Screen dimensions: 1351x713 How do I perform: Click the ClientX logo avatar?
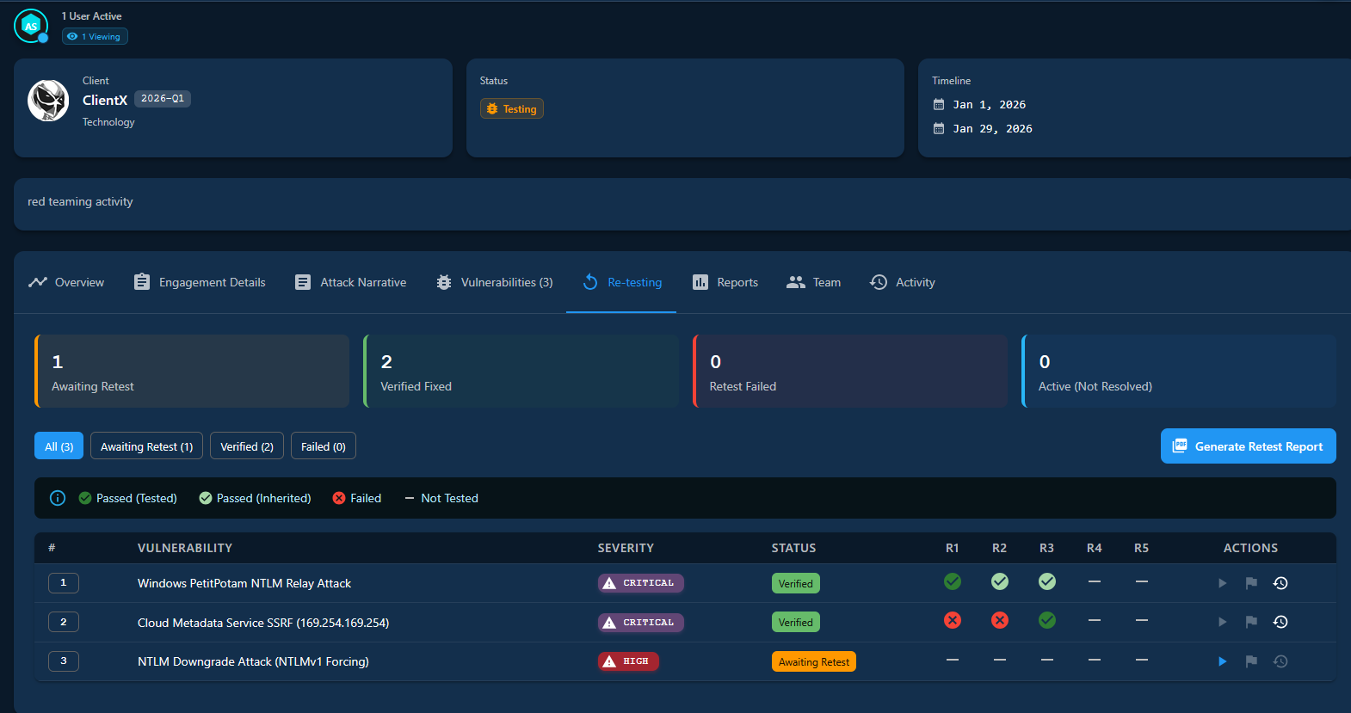(48, 101)
